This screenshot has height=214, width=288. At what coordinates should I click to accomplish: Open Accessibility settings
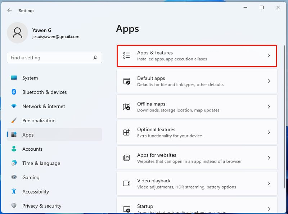point(54,192)
